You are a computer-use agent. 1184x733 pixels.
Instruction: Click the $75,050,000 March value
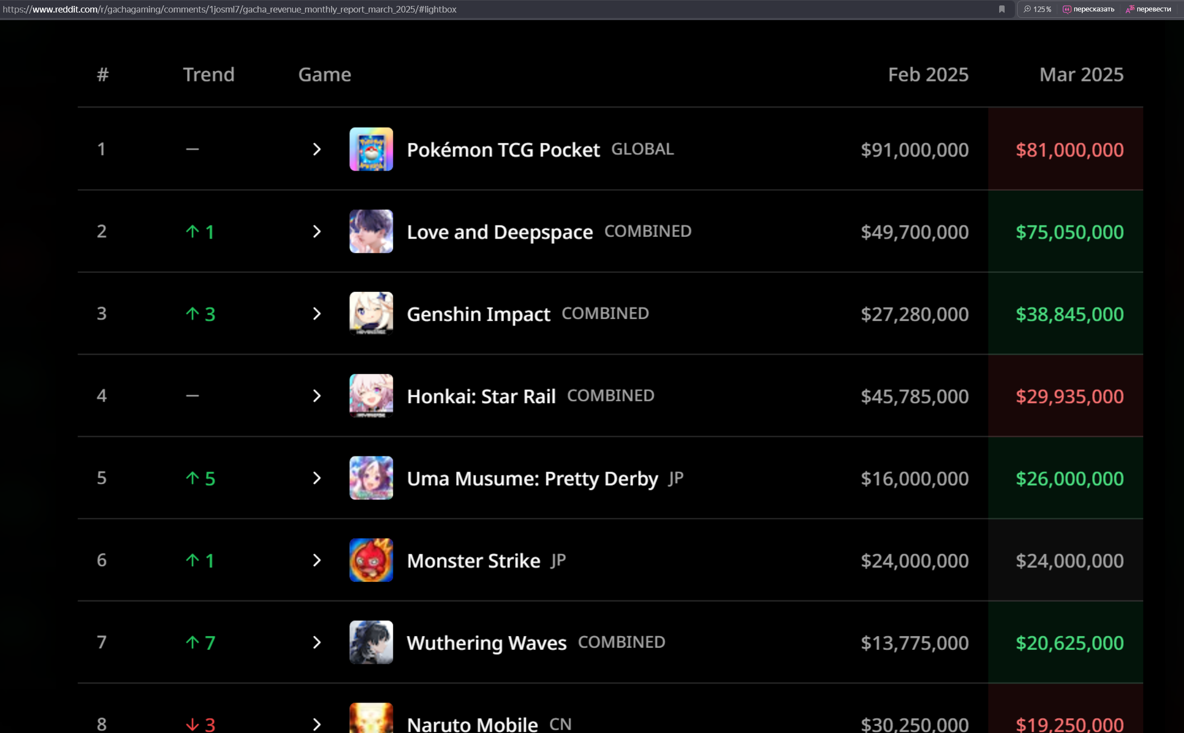click(1069, 232)
